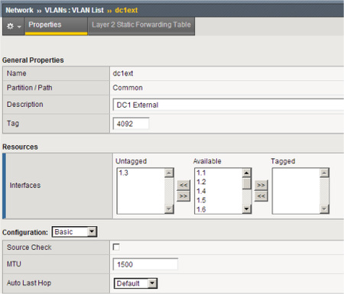Click the MTU input field
The image size is (344, 294).
[x=145, y=264]
